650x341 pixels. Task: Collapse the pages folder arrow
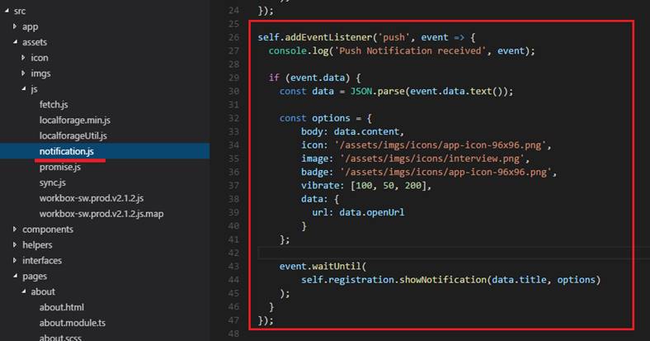tap(15, 276)
